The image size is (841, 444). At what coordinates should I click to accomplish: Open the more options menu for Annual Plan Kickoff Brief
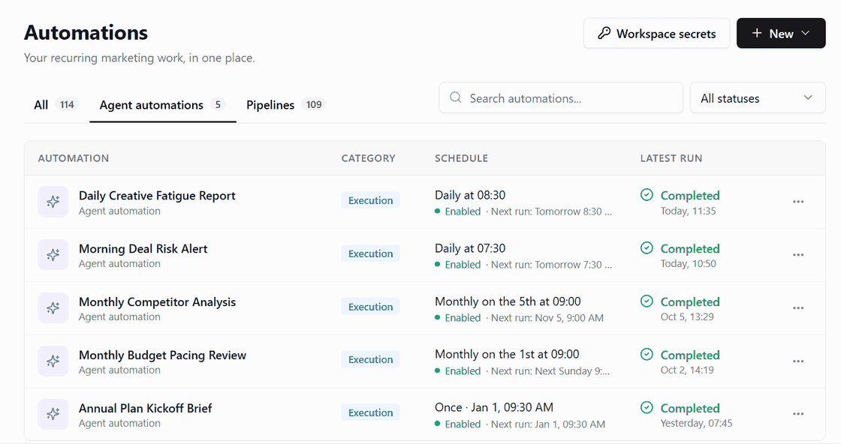point(798,414)
